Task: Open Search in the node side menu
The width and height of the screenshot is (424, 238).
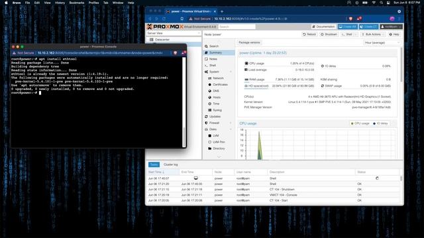Action: click(213, 46)
